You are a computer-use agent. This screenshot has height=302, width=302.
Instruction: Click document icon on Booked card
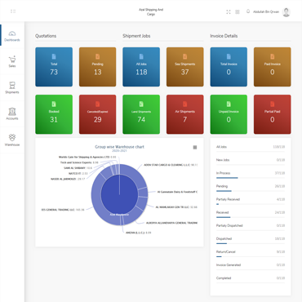54,104
